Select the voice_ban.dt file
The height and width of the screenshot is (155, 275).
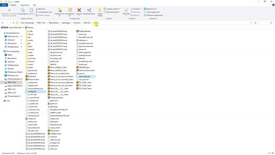[x=84, y=79]
